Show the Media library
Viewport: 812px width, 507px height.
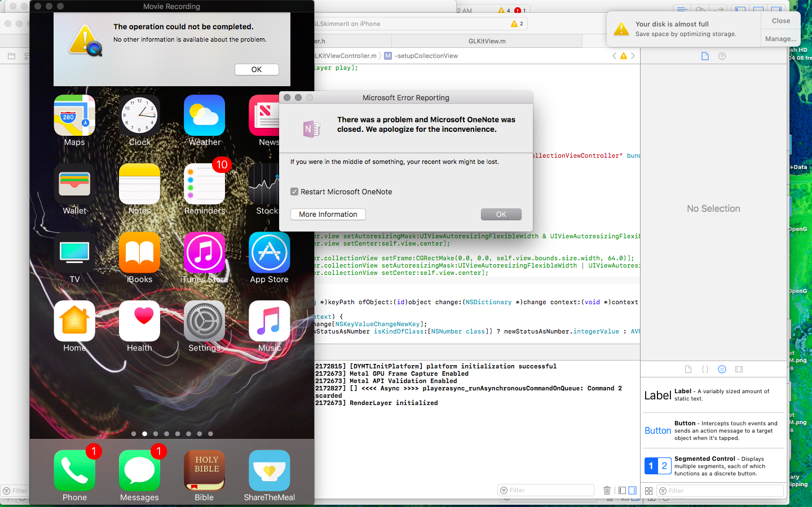pyautogui.click(x=739, y=370)
